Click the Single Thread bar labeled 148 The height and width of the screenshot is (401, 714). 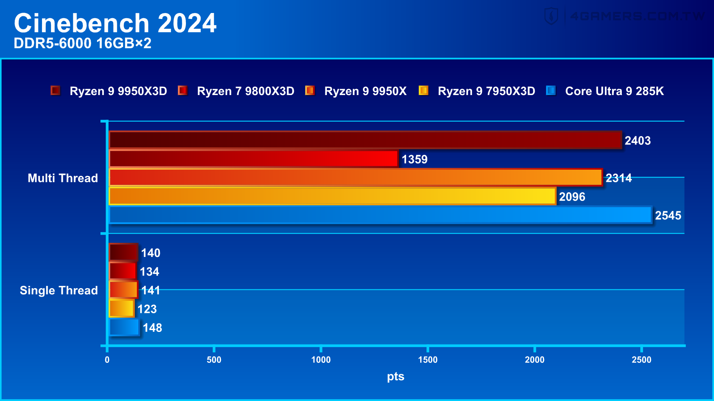point(124,327)
